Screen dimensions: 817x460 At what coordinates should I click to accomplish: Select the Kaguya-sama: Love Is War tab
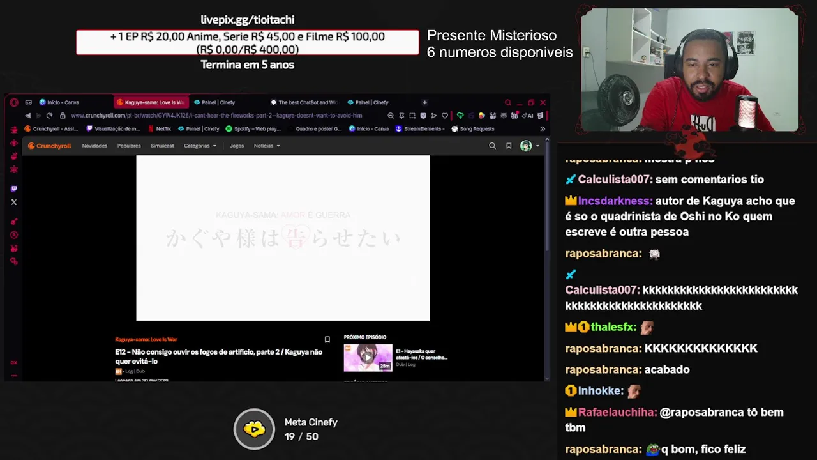pos(150,102)
